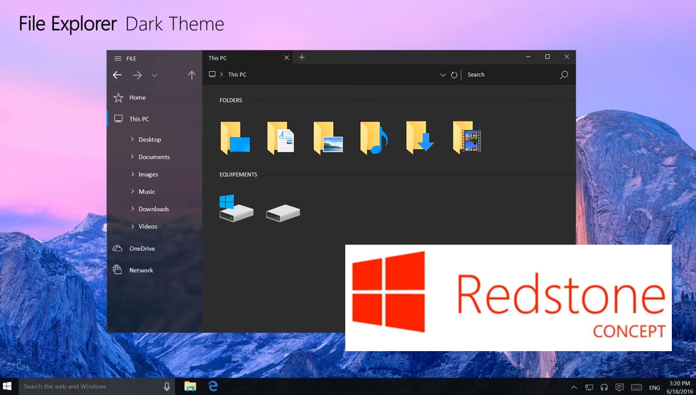696x395 pixels.
Task: Open File Explorer from the taskbar
Action: coord(190,386)
